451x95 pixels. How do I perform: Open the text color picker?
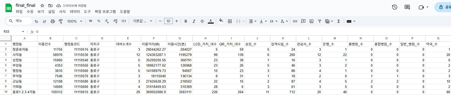[211, 21]
